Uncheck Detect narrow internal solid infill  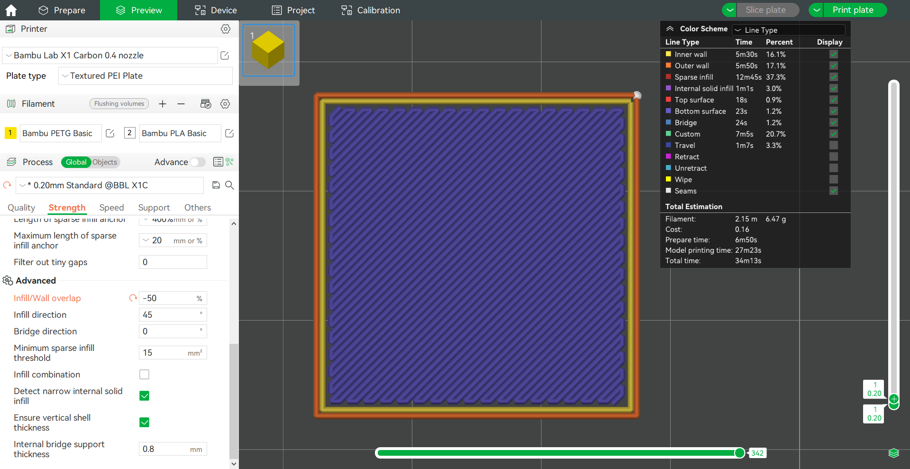145,396
